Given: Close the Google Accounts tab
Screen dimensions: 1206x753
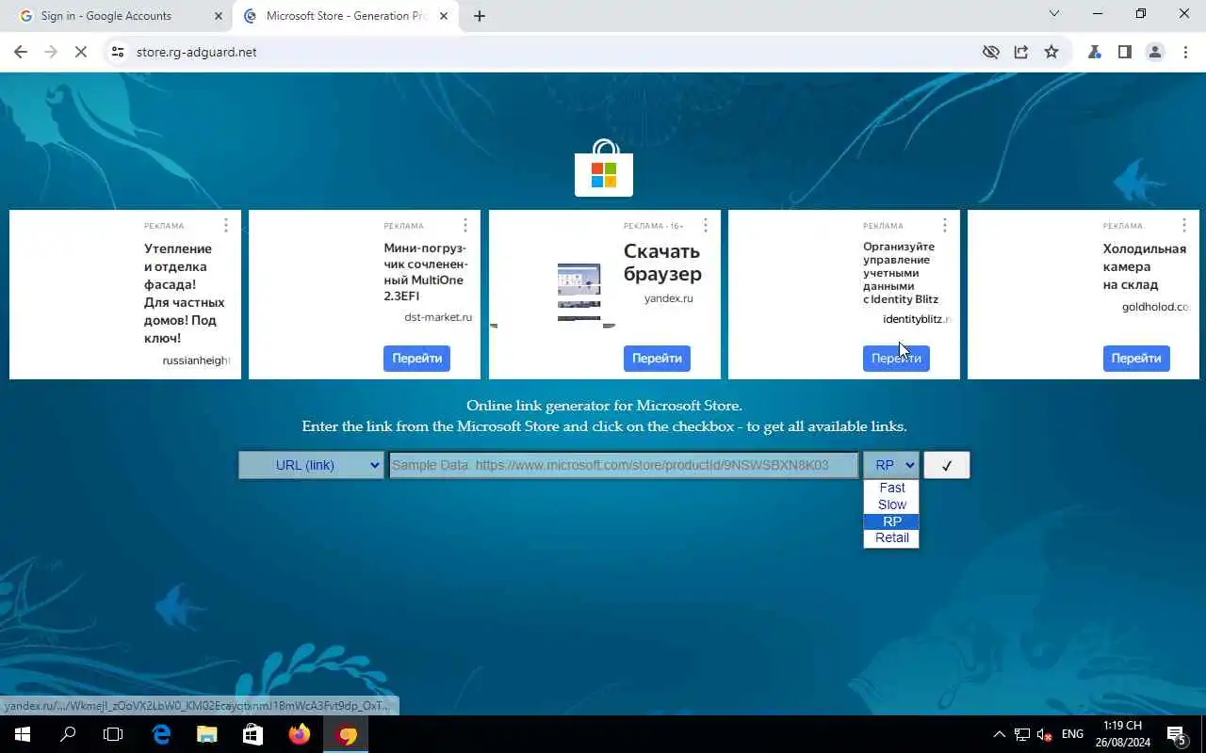Looking at the screenshot, I should [x=219, y=16].
